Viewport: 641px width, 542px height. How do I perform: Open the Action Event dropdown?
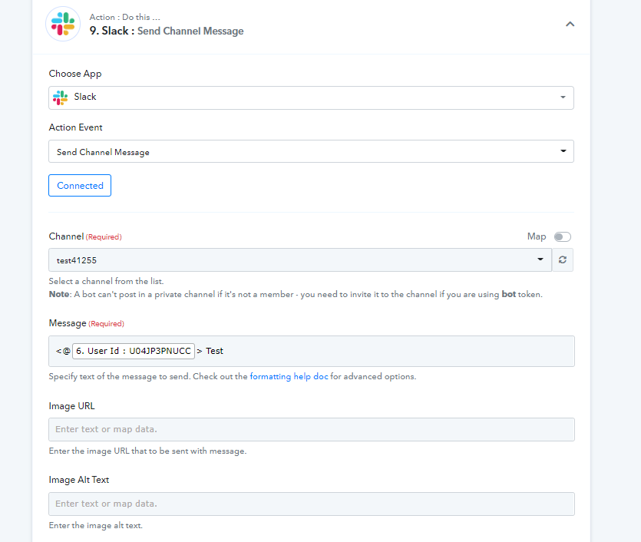click(x=311, y=151)
